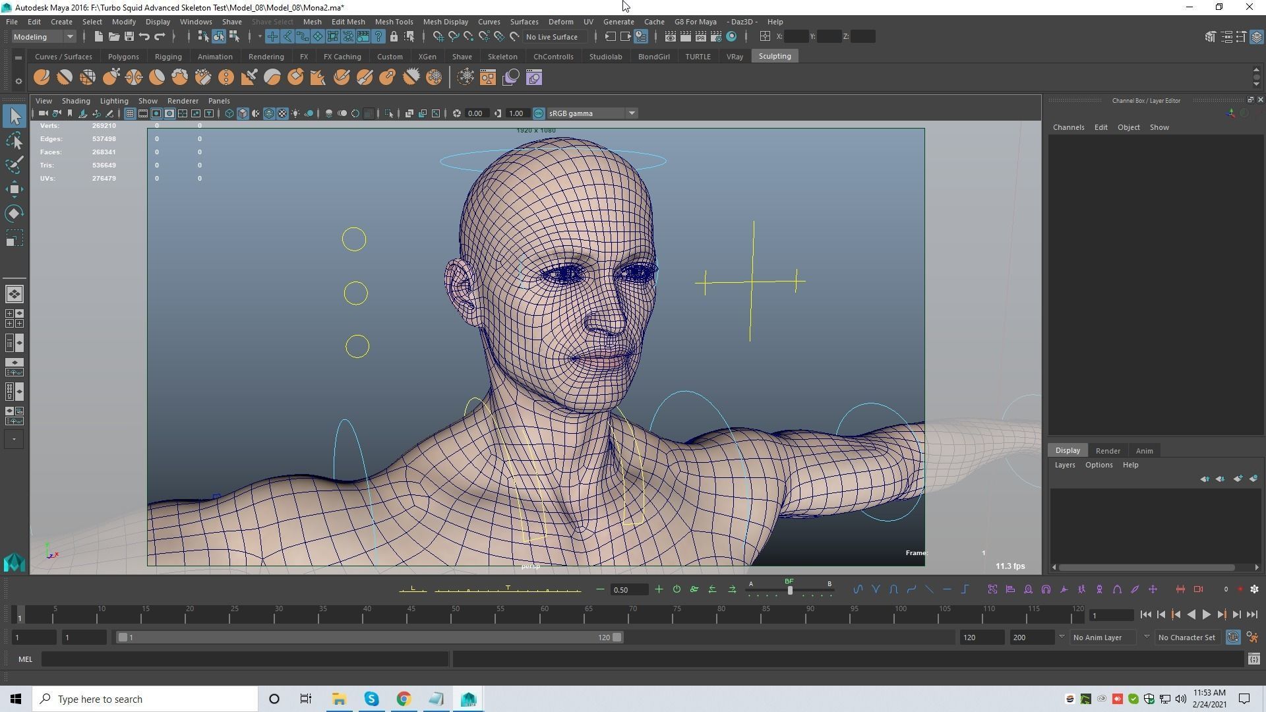Select the Smooth brush from the shelf
The image size is (1266, 712).
[65, 77]
